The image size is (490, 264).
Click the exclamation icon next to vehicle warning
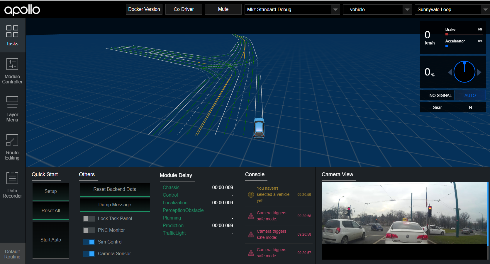[251, 194]
